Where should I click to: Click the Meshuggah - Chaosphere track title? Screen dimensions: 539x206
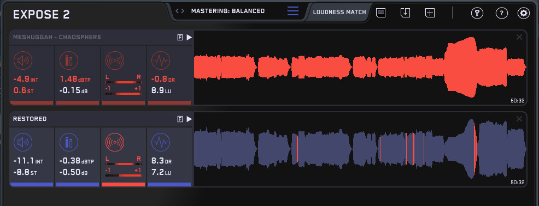(57, 37)
